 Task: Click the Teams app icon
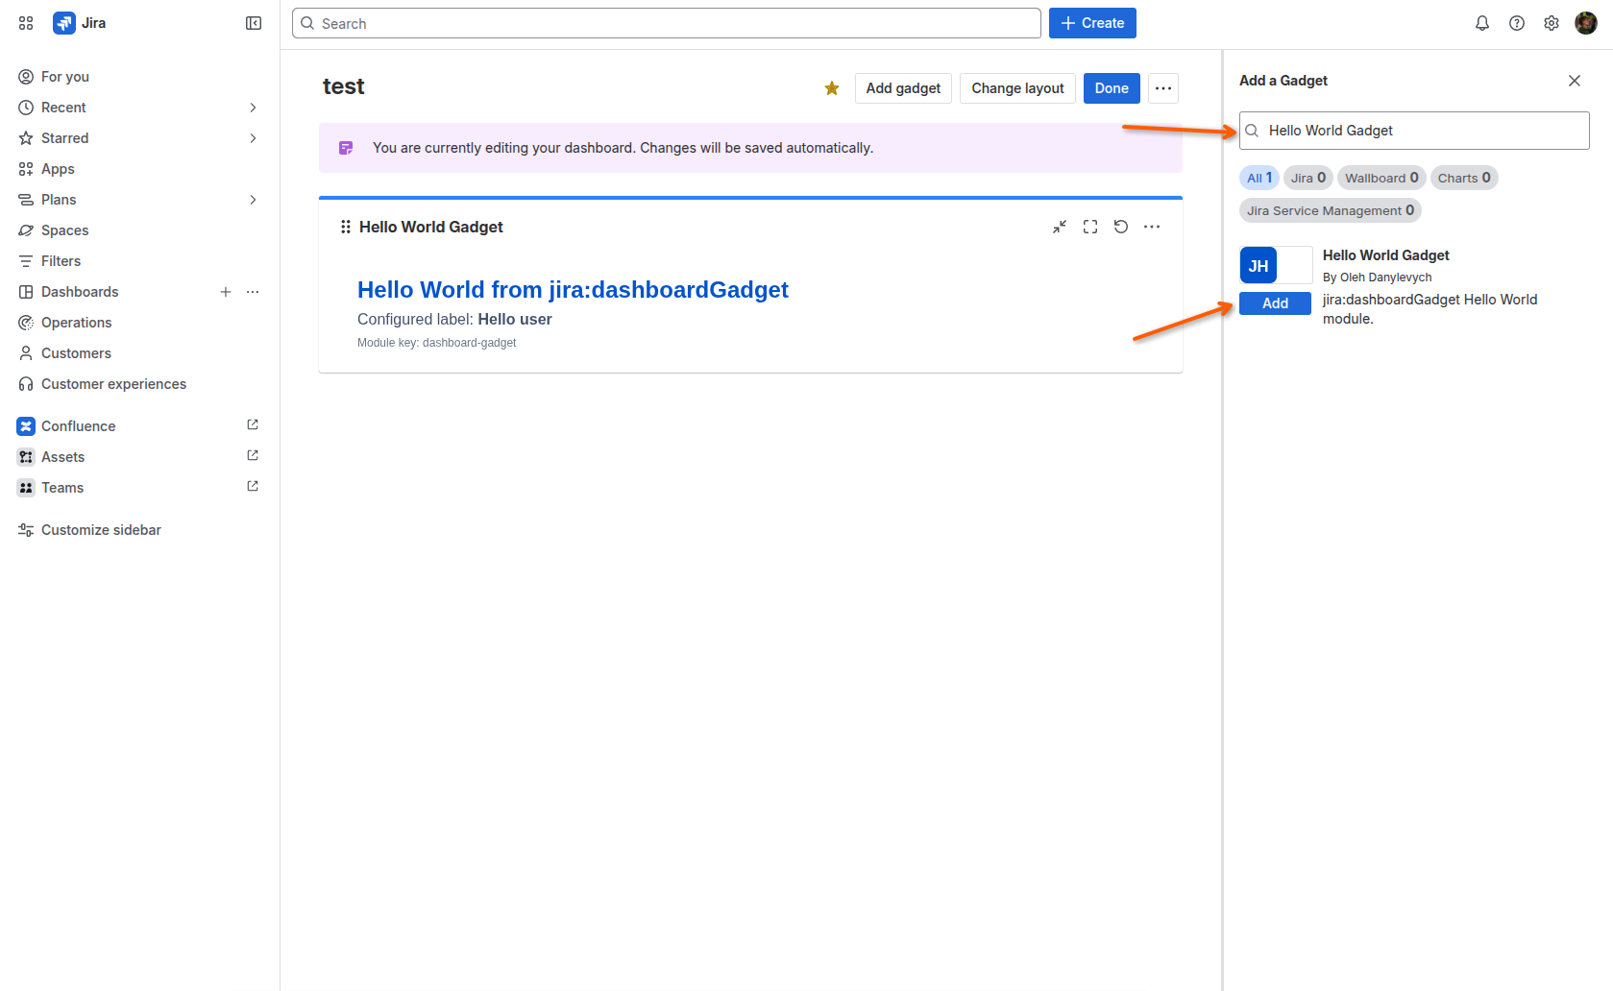[26, 488]
